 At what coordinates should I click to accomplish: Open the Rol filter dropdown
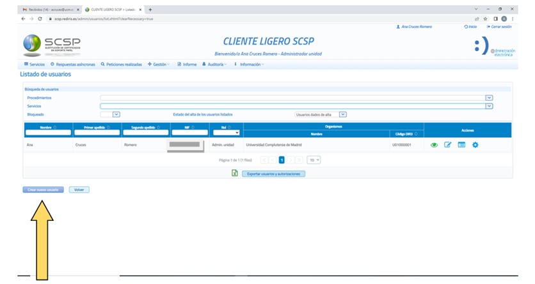[225, 133]
